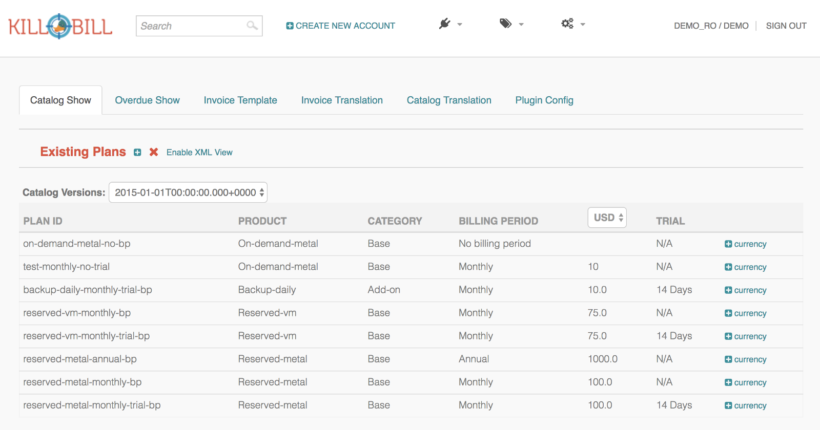Click the search magnifier icon
This screenshot has height=430, width=820.
tap(252, 26)
